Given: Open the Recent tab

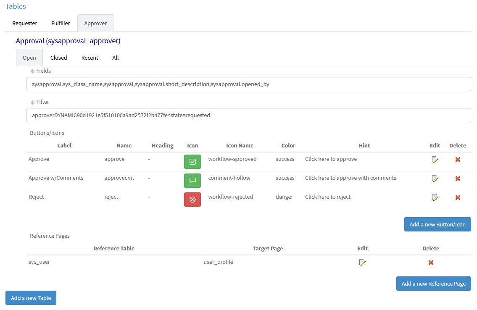Looking at the screenshot, I should (90, 58).
